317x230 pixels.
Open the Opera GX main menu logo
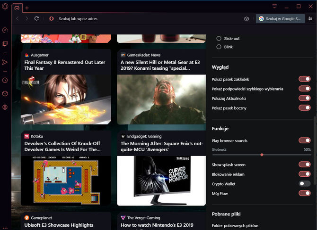5,7
